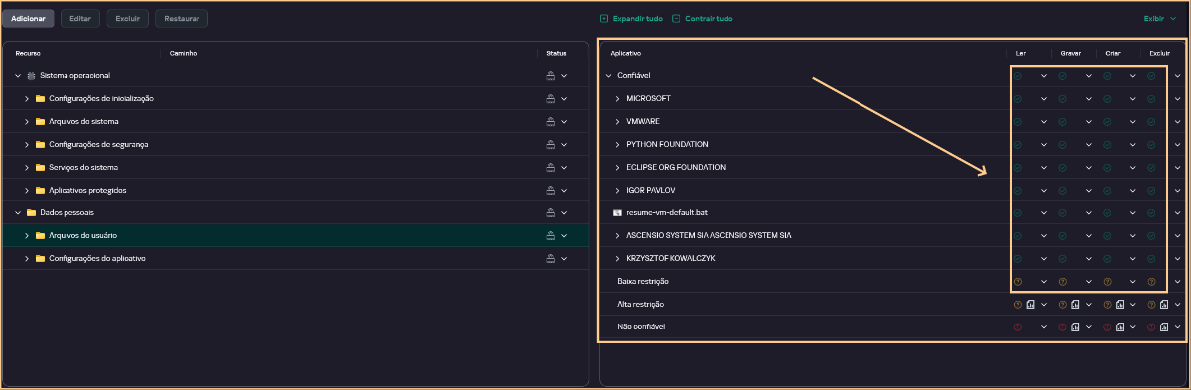Expand the ASCENSIO SYSTEM SIA group
The image size is (1191, 390).
617,236
